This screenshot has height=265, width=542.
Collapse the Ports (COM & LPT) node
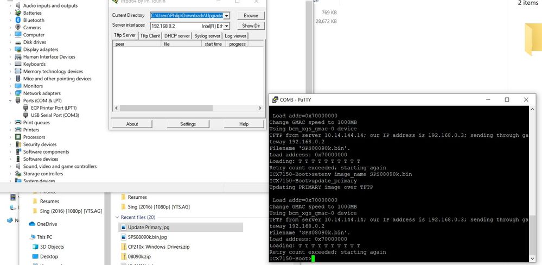click(x=10, y=100)
